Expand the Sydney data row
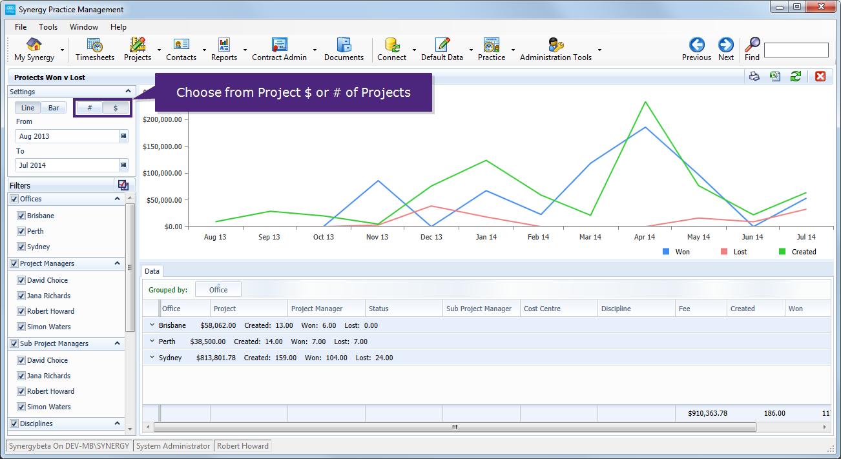841x459 pixels. pyautogui.click(x=152, y=357)
